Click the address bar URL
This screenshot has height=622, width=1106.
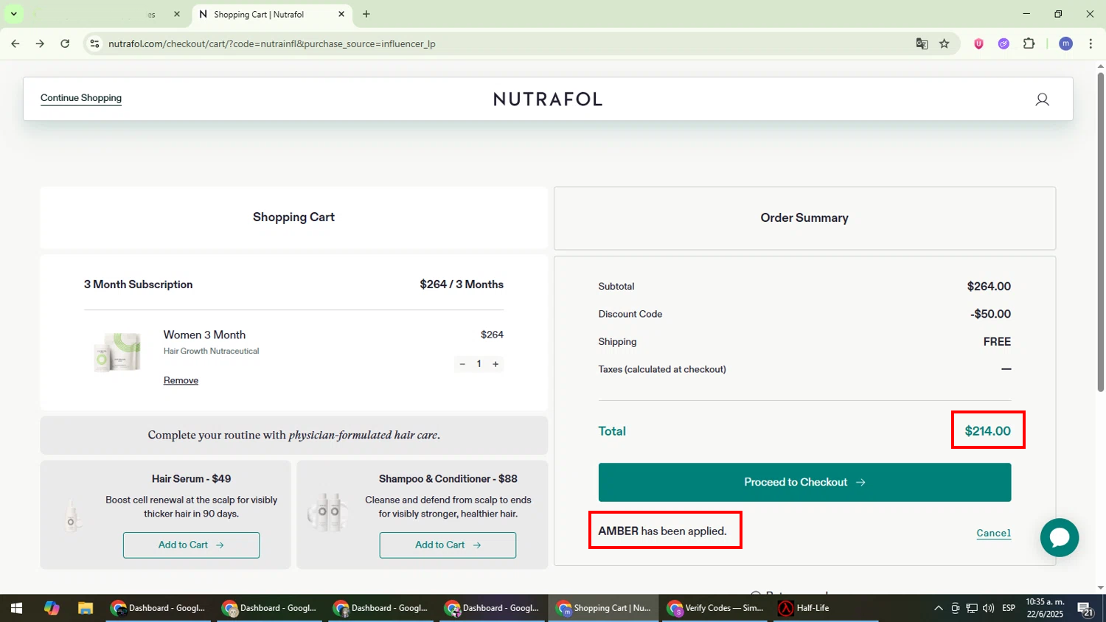(272, 43)
